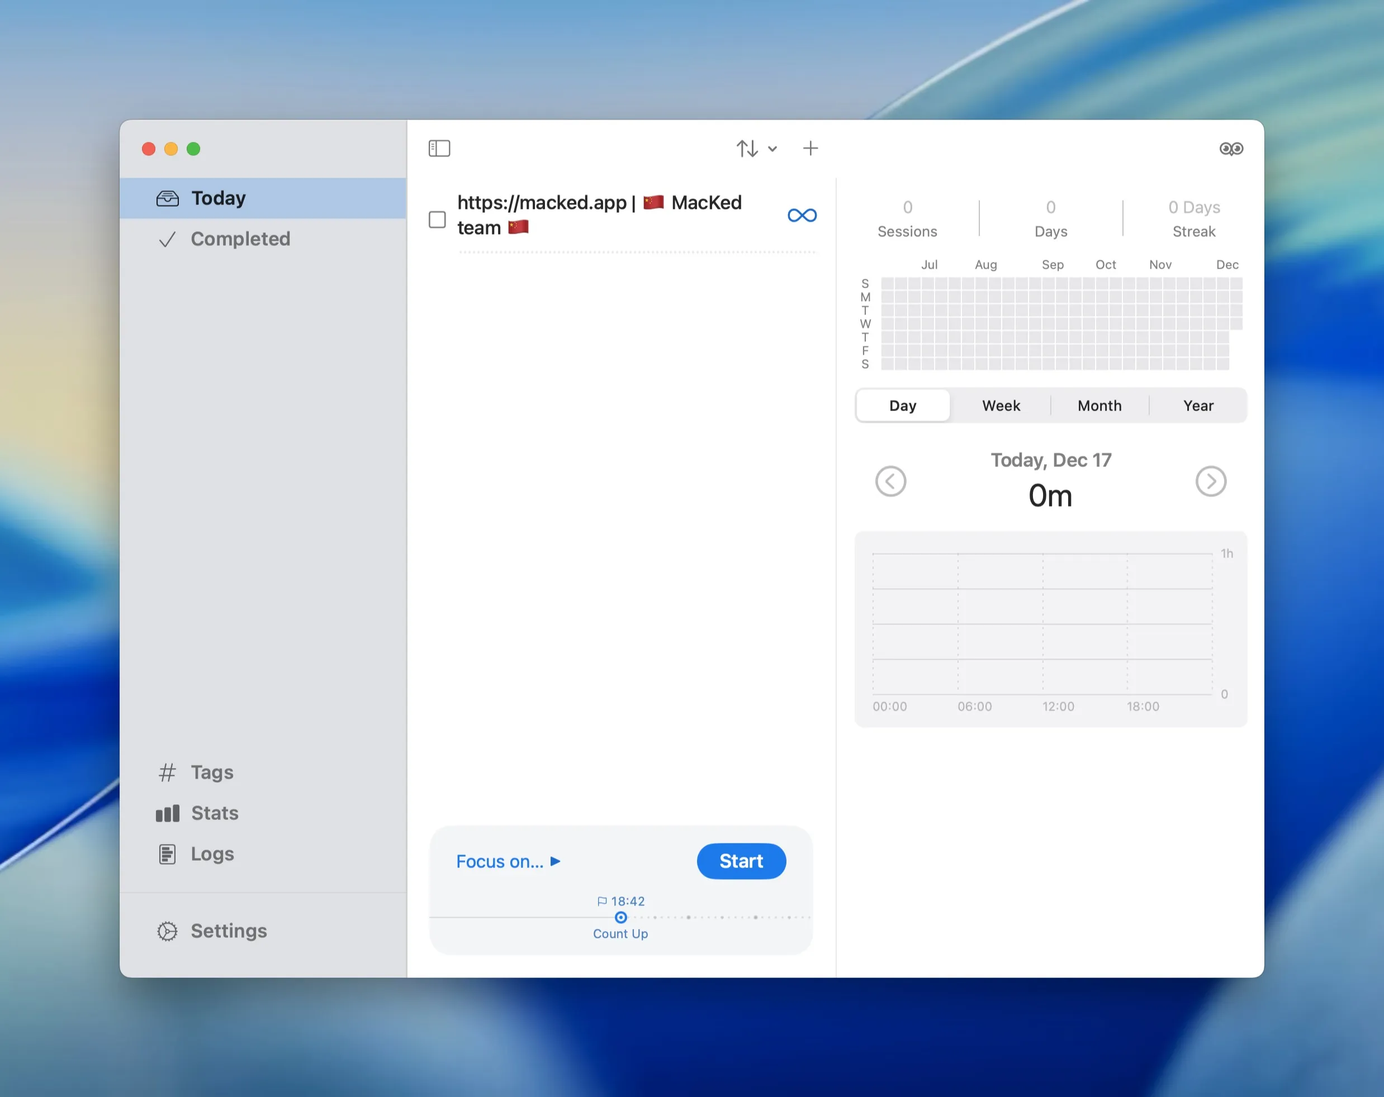1384x1097 pixels.
Task: Open Tags from the hash icon
Action: pos(168,772)
